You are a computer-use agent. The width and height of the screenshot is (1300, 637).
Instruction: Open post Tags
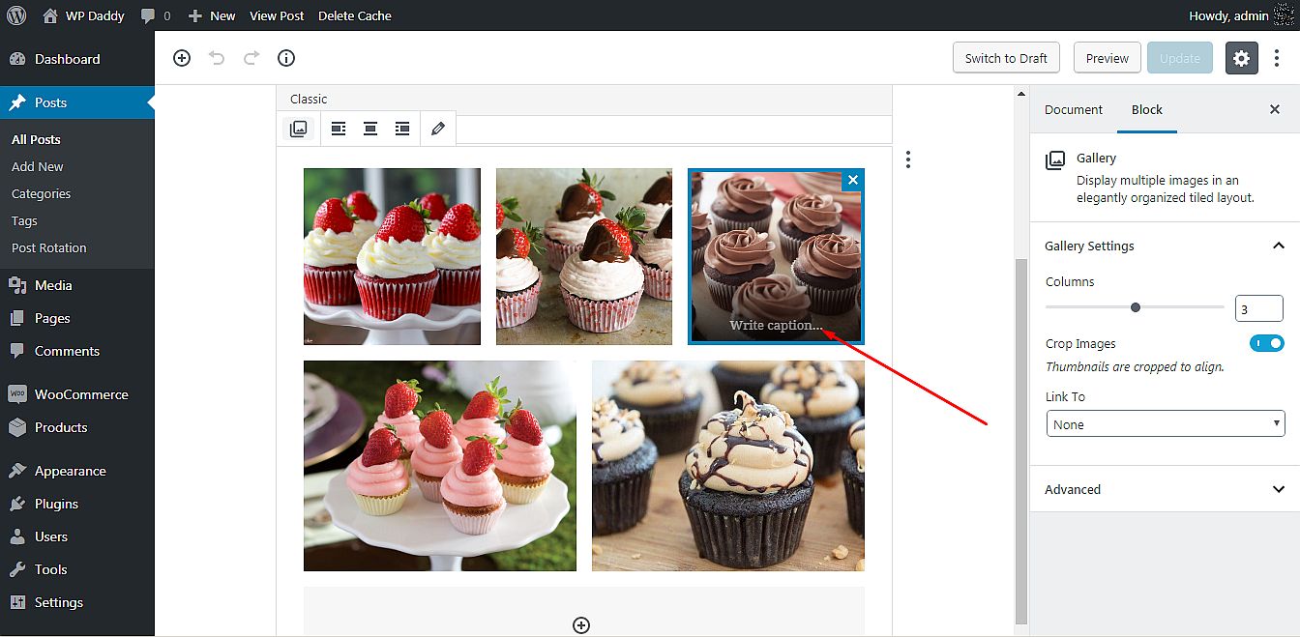pos(24,220)
